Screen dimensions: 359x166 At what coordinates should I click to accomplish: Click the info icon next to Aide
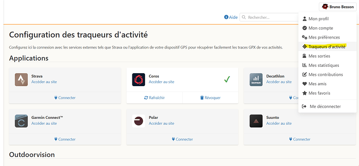point(226,17)
